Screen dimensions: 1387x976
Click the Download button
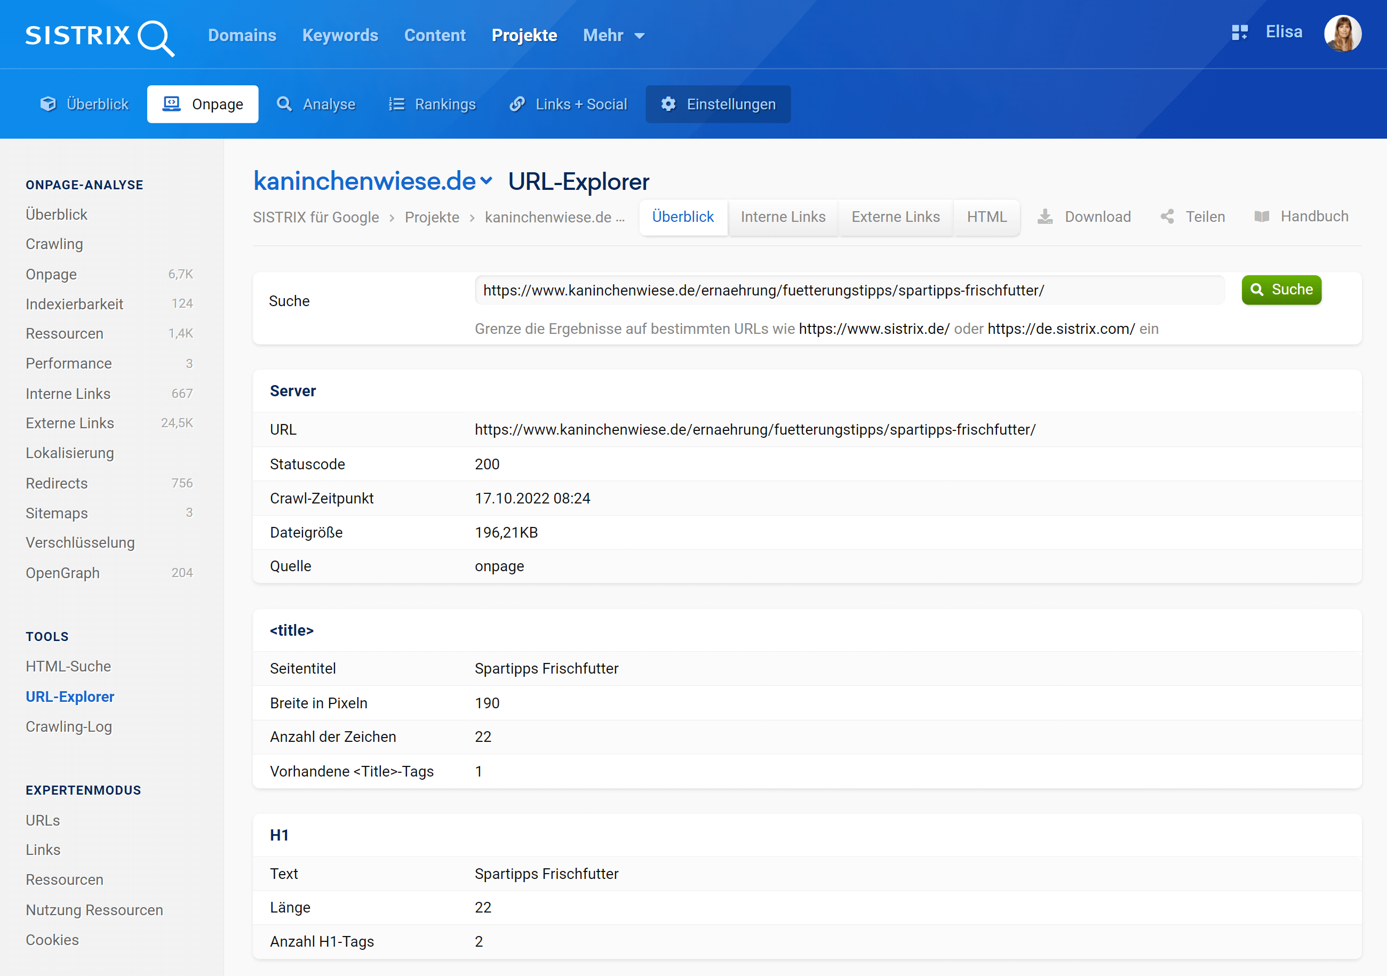coord(1084,217)
